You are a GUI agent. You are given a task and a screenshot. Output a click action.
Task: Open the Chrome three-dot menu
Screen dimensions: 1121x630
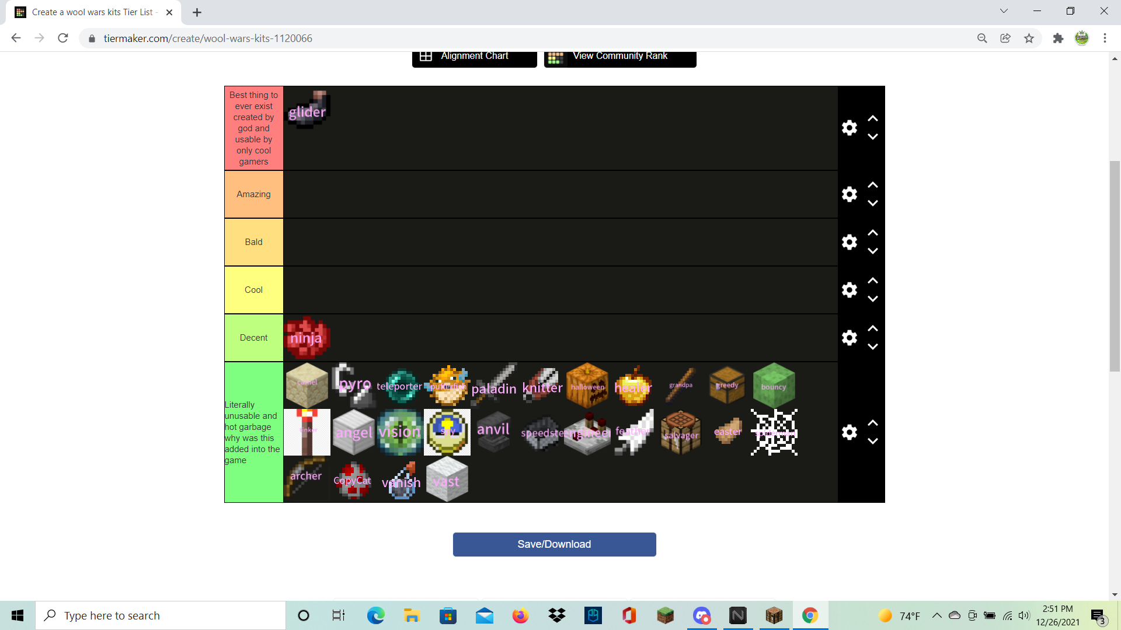1105,38
